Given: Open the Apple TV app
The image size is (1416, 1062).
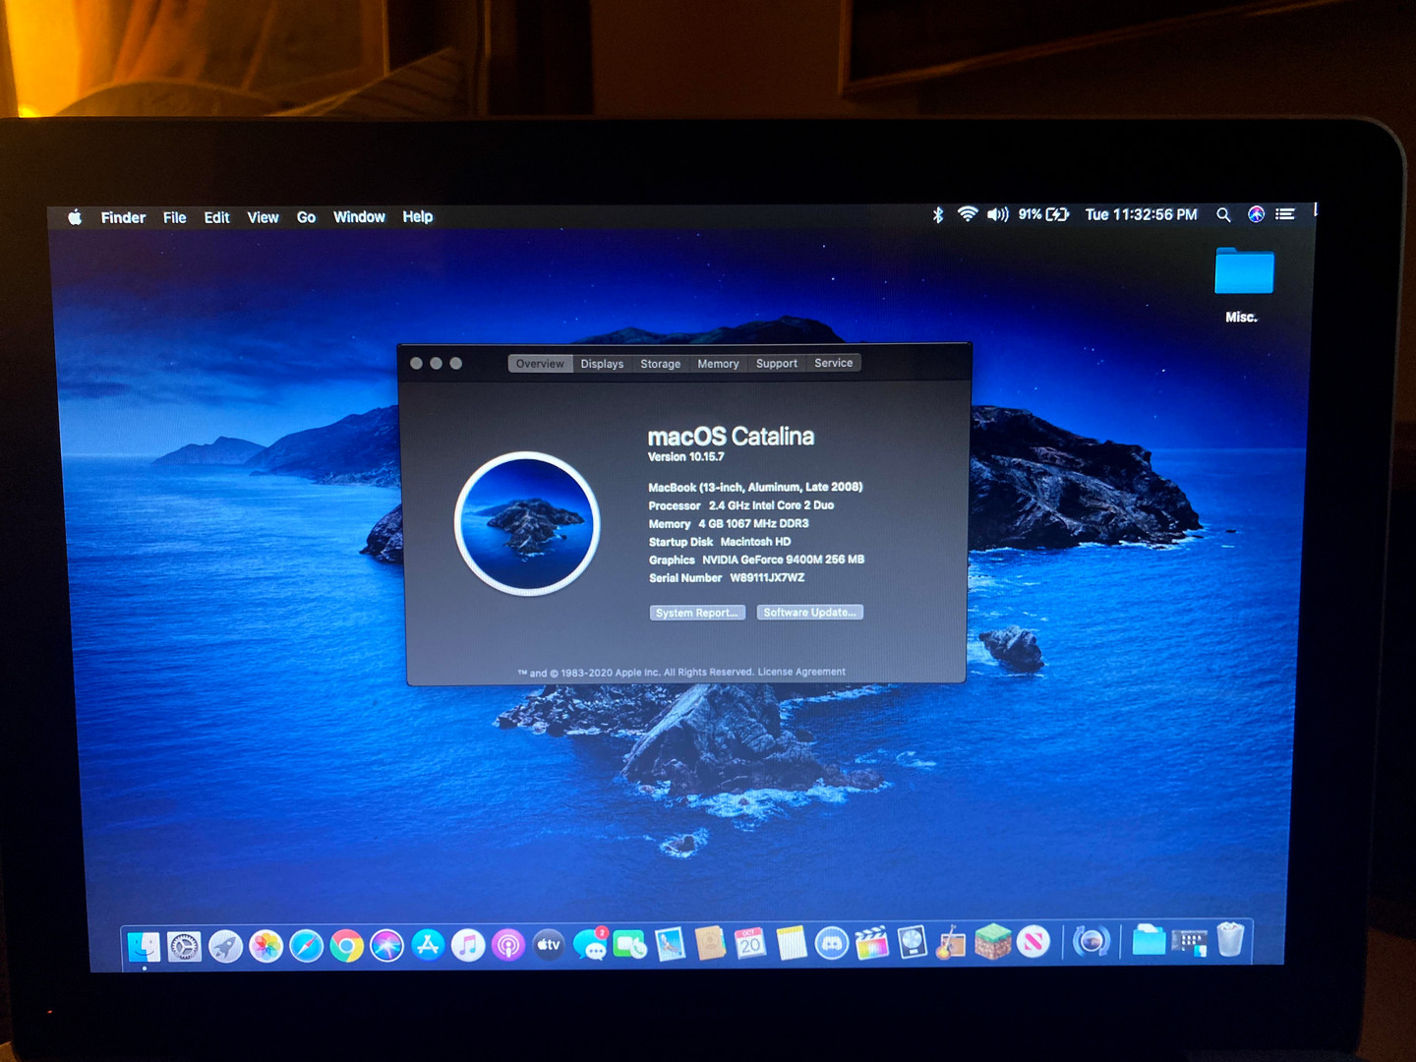Looking at the screenshot, I should click(549, 945).
